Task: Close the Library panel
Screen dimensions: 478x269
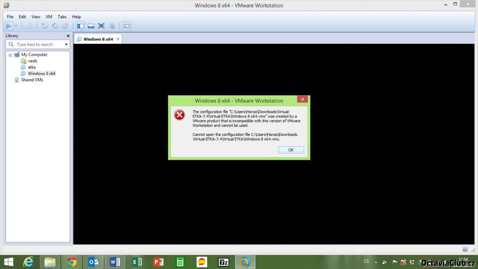Action: (68, 36)
